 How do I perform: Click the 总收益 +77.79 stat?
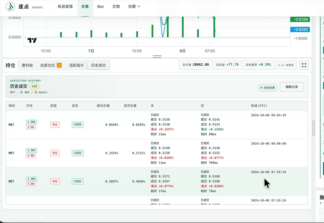pyautogui.click(x=227, y=65)
